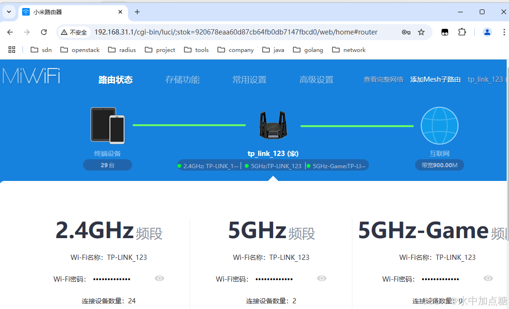The width and height of the screenshot is (509, 309).
Task: Click the 29台 device count badge
Action: pos(108,165)
